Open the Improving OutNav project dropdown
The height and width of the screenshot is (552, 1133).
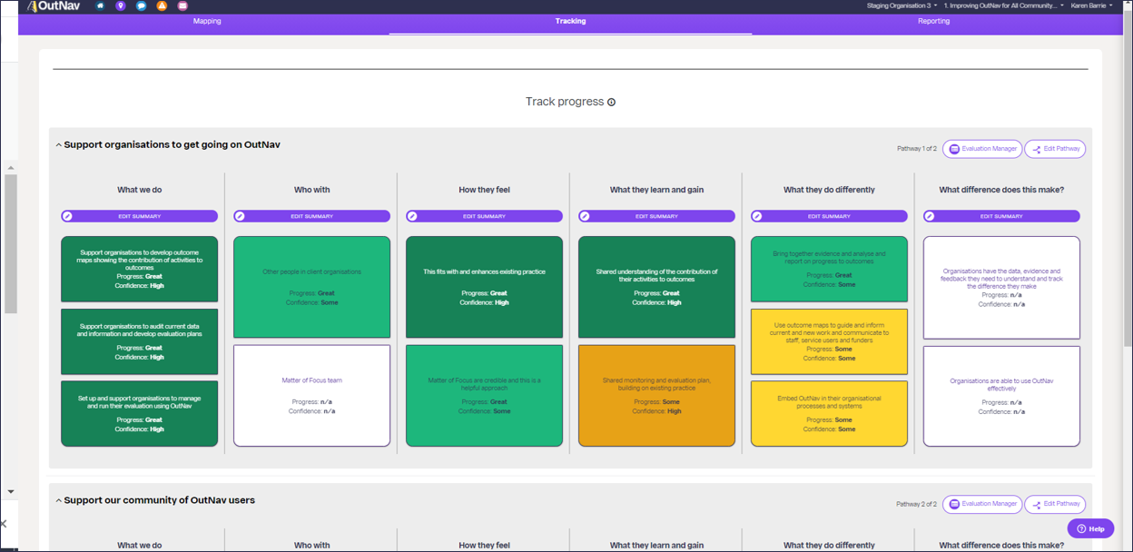(1005, 5)
